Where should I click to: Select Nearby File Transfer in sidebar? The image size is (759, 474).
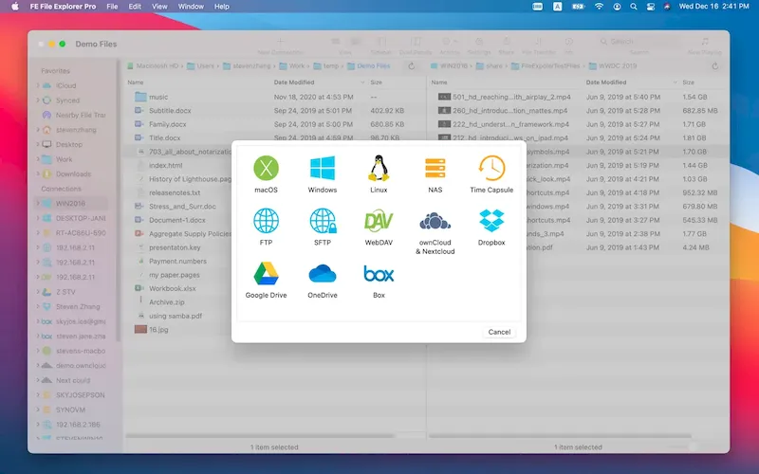pyautogui.click(x=74, y=115)
